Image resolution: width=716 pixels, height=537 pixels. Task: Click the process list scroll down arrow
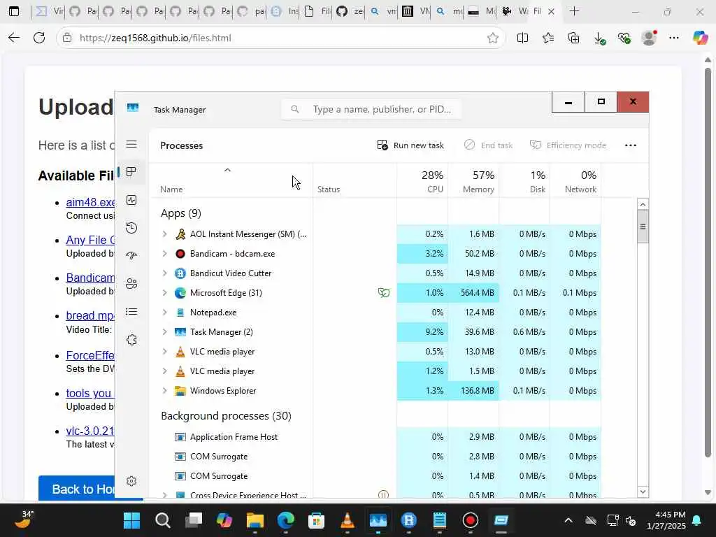click(x=643, y=492)
